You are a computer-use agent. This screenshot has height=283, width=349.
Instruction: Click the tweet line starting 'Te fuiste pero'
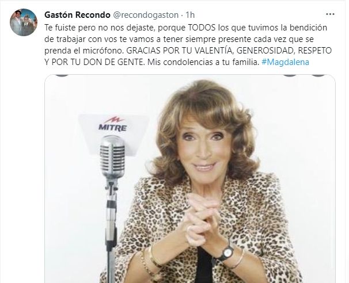(x=186, y=28)
